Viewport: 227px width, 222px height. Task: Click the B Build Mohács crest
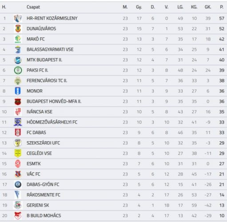(x=18, y=216)
